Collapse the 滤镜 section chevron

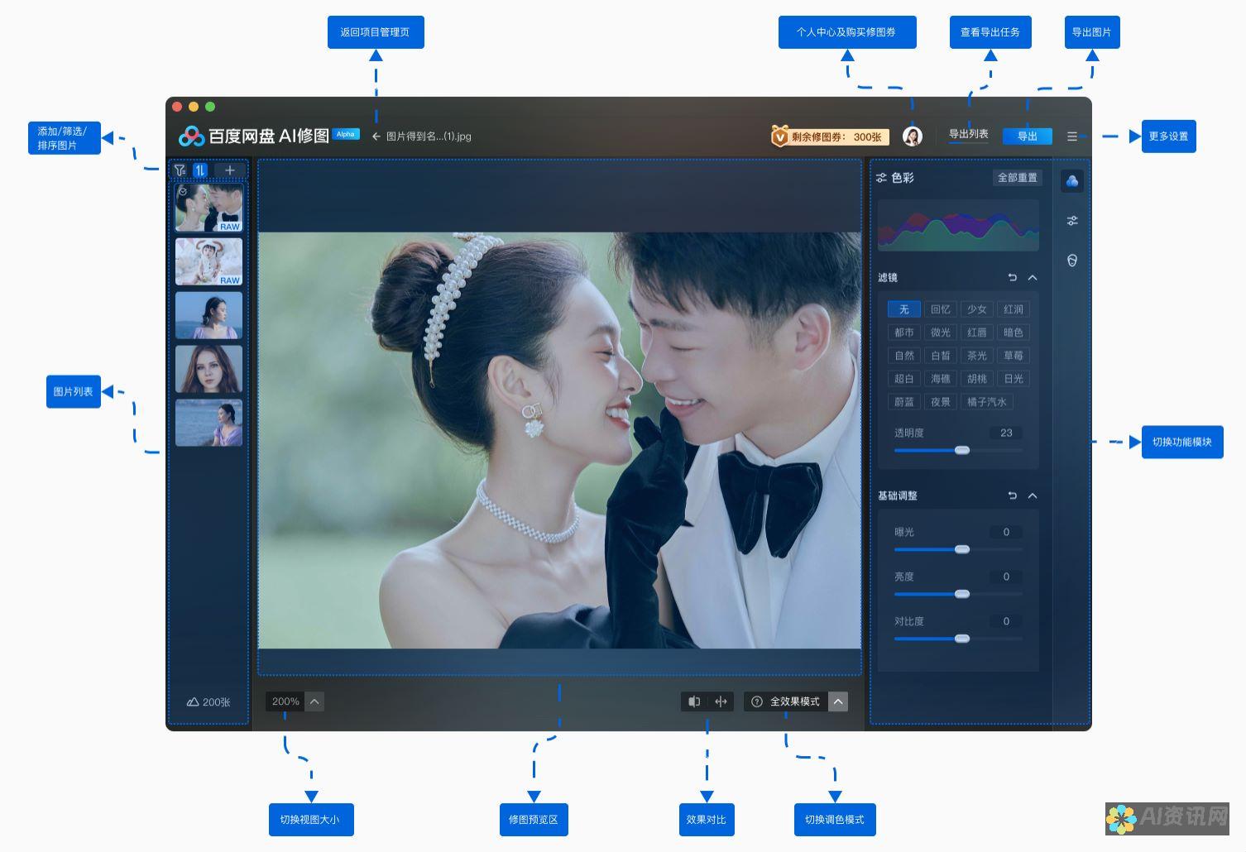(x=1033, y=277)
